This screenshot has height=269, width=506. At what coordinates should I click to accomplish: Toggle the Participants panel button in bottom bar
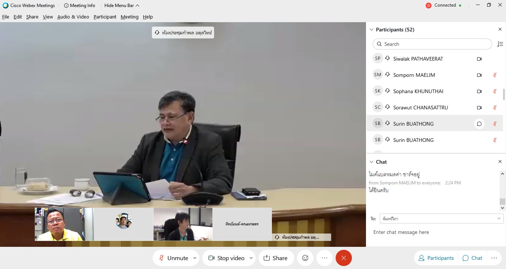click(436, 258)
